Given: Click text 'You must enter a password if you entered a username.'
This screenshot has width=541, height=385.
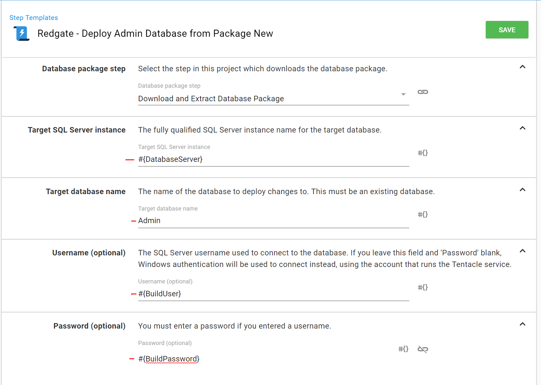Looking at the screenshot, I should [235, 326].
